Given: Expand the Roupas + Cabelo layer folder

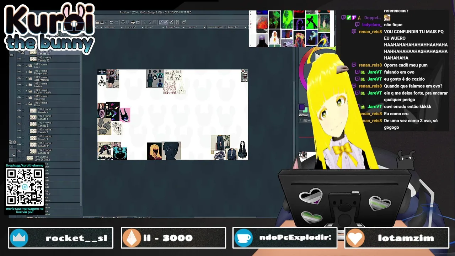Looking at the screenshot, I should 27,91.
